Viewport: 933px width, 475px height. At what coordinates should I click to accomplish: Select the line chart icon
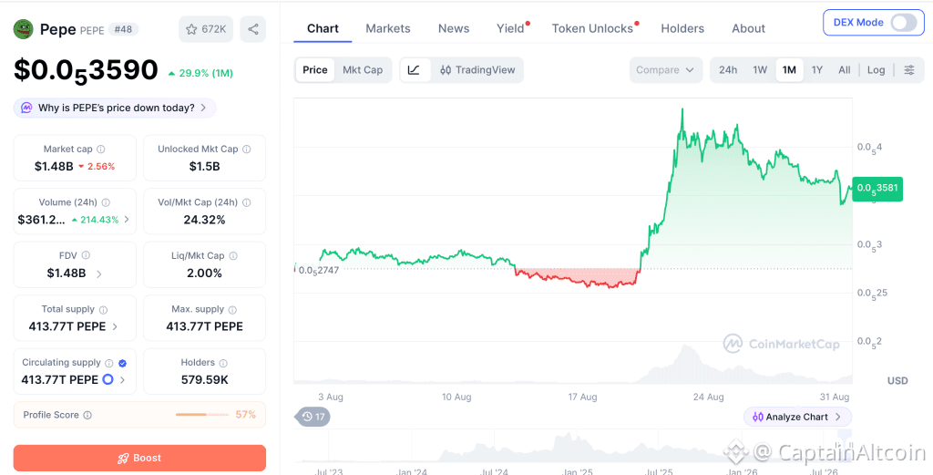[x=415, y=70]
